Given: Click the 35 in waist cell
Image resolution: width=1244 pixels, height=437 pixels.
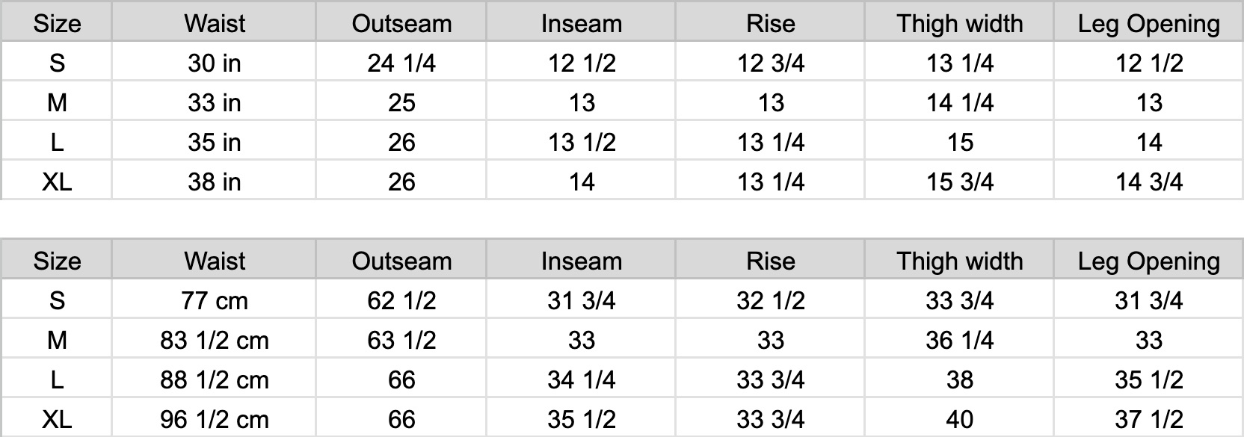Looking at the screenshot, I should tap(214, 142).
